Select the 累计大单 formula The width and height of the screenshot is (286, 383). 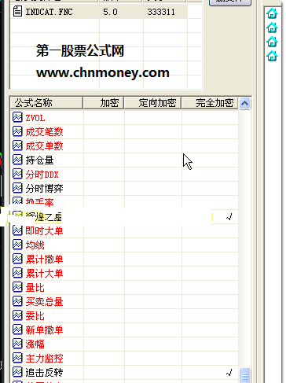click(44, 274)
